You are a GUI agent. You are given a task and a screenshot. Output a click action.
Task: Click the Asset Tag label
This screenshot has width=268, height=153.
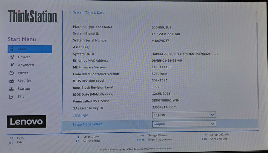(x=81, y=47)
